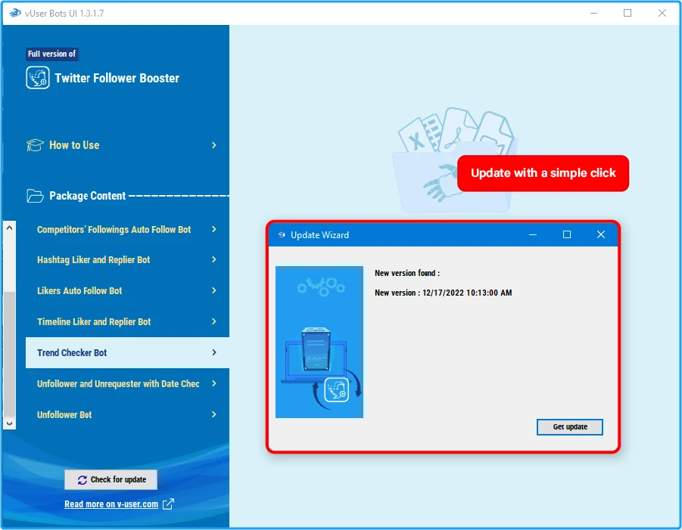The width and height of the screenshot is (682, 530).
Task: Expand Trend Checker Bot chevron
Action: pos(214,352)
